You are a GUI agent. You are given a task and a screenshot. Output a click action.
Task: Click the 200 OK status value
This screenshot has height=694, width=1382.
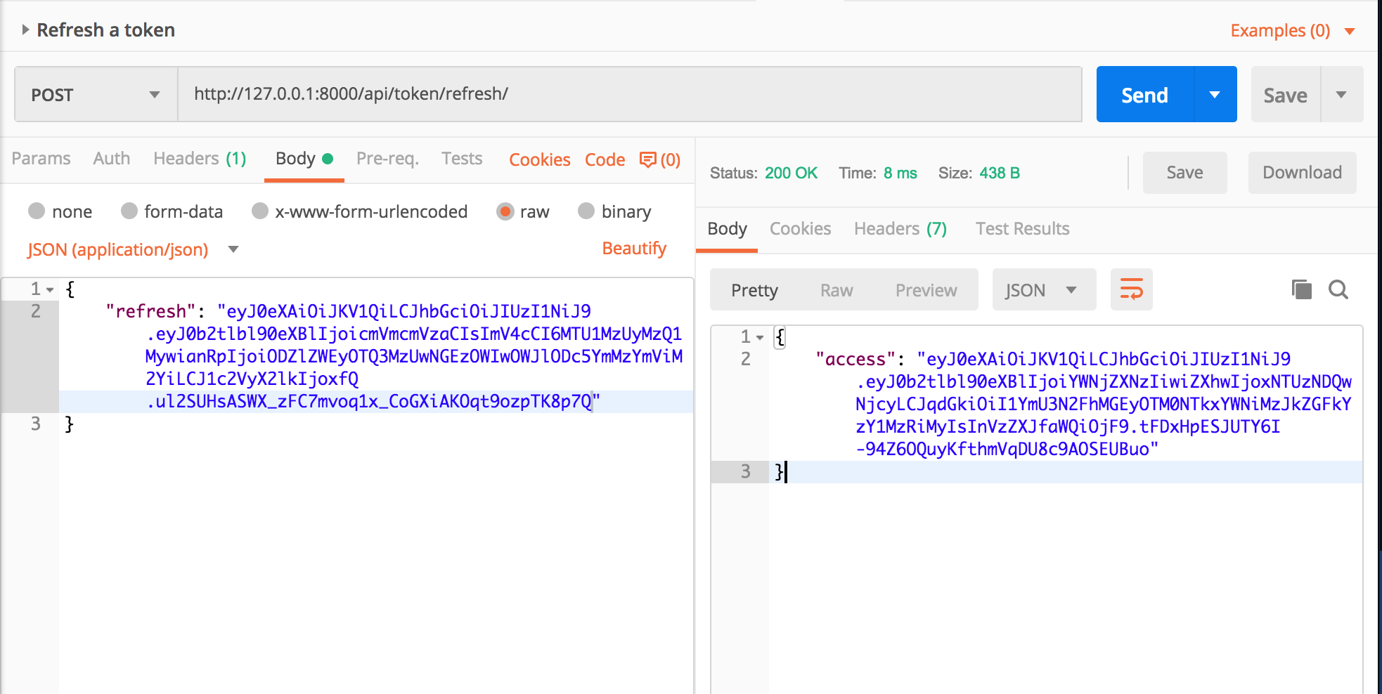(791, 173)
